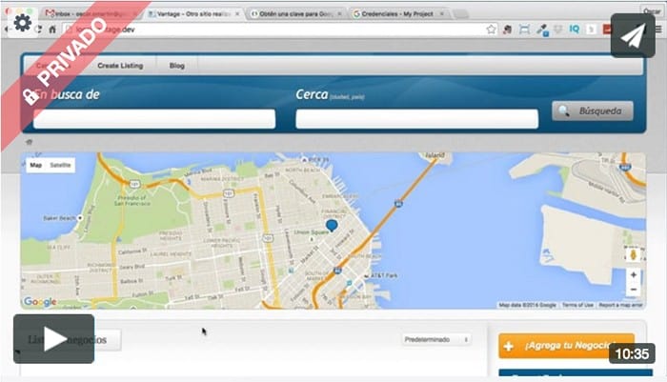Switch to the Gmail Inbox tab
Screen dimensions: 667x382
tap(91, 13)
